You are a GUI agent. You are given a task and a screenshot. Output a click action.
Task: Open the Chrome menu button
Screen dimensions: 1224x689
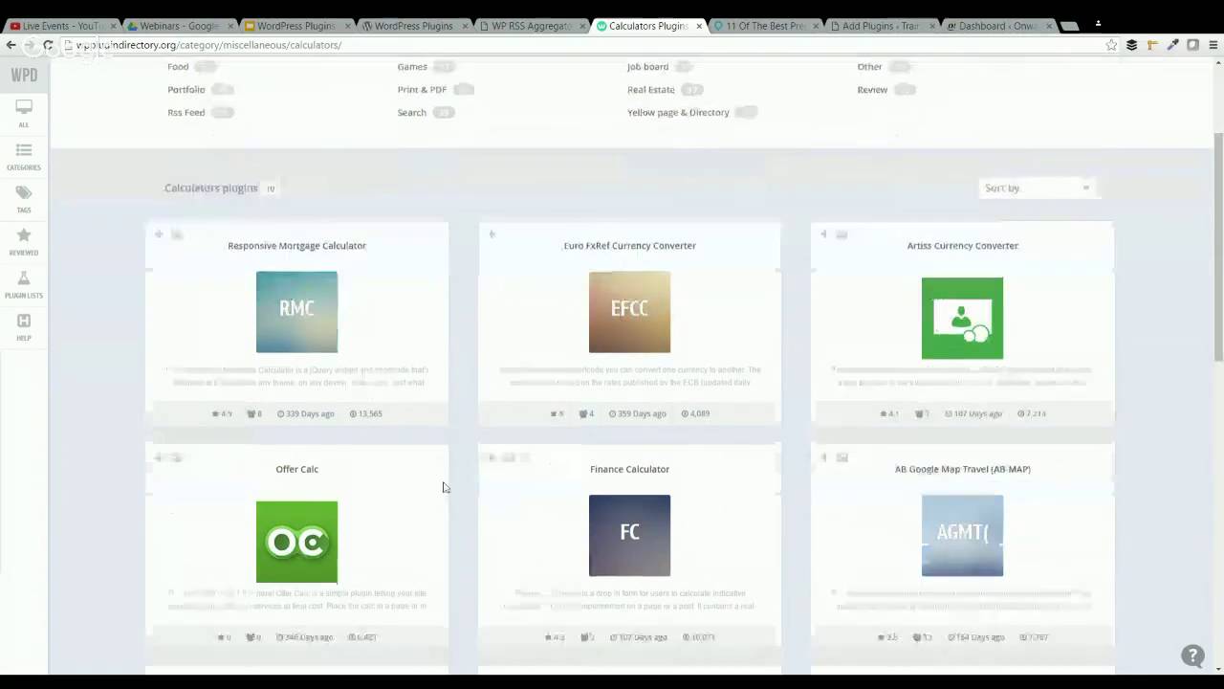coord(1213,45)
